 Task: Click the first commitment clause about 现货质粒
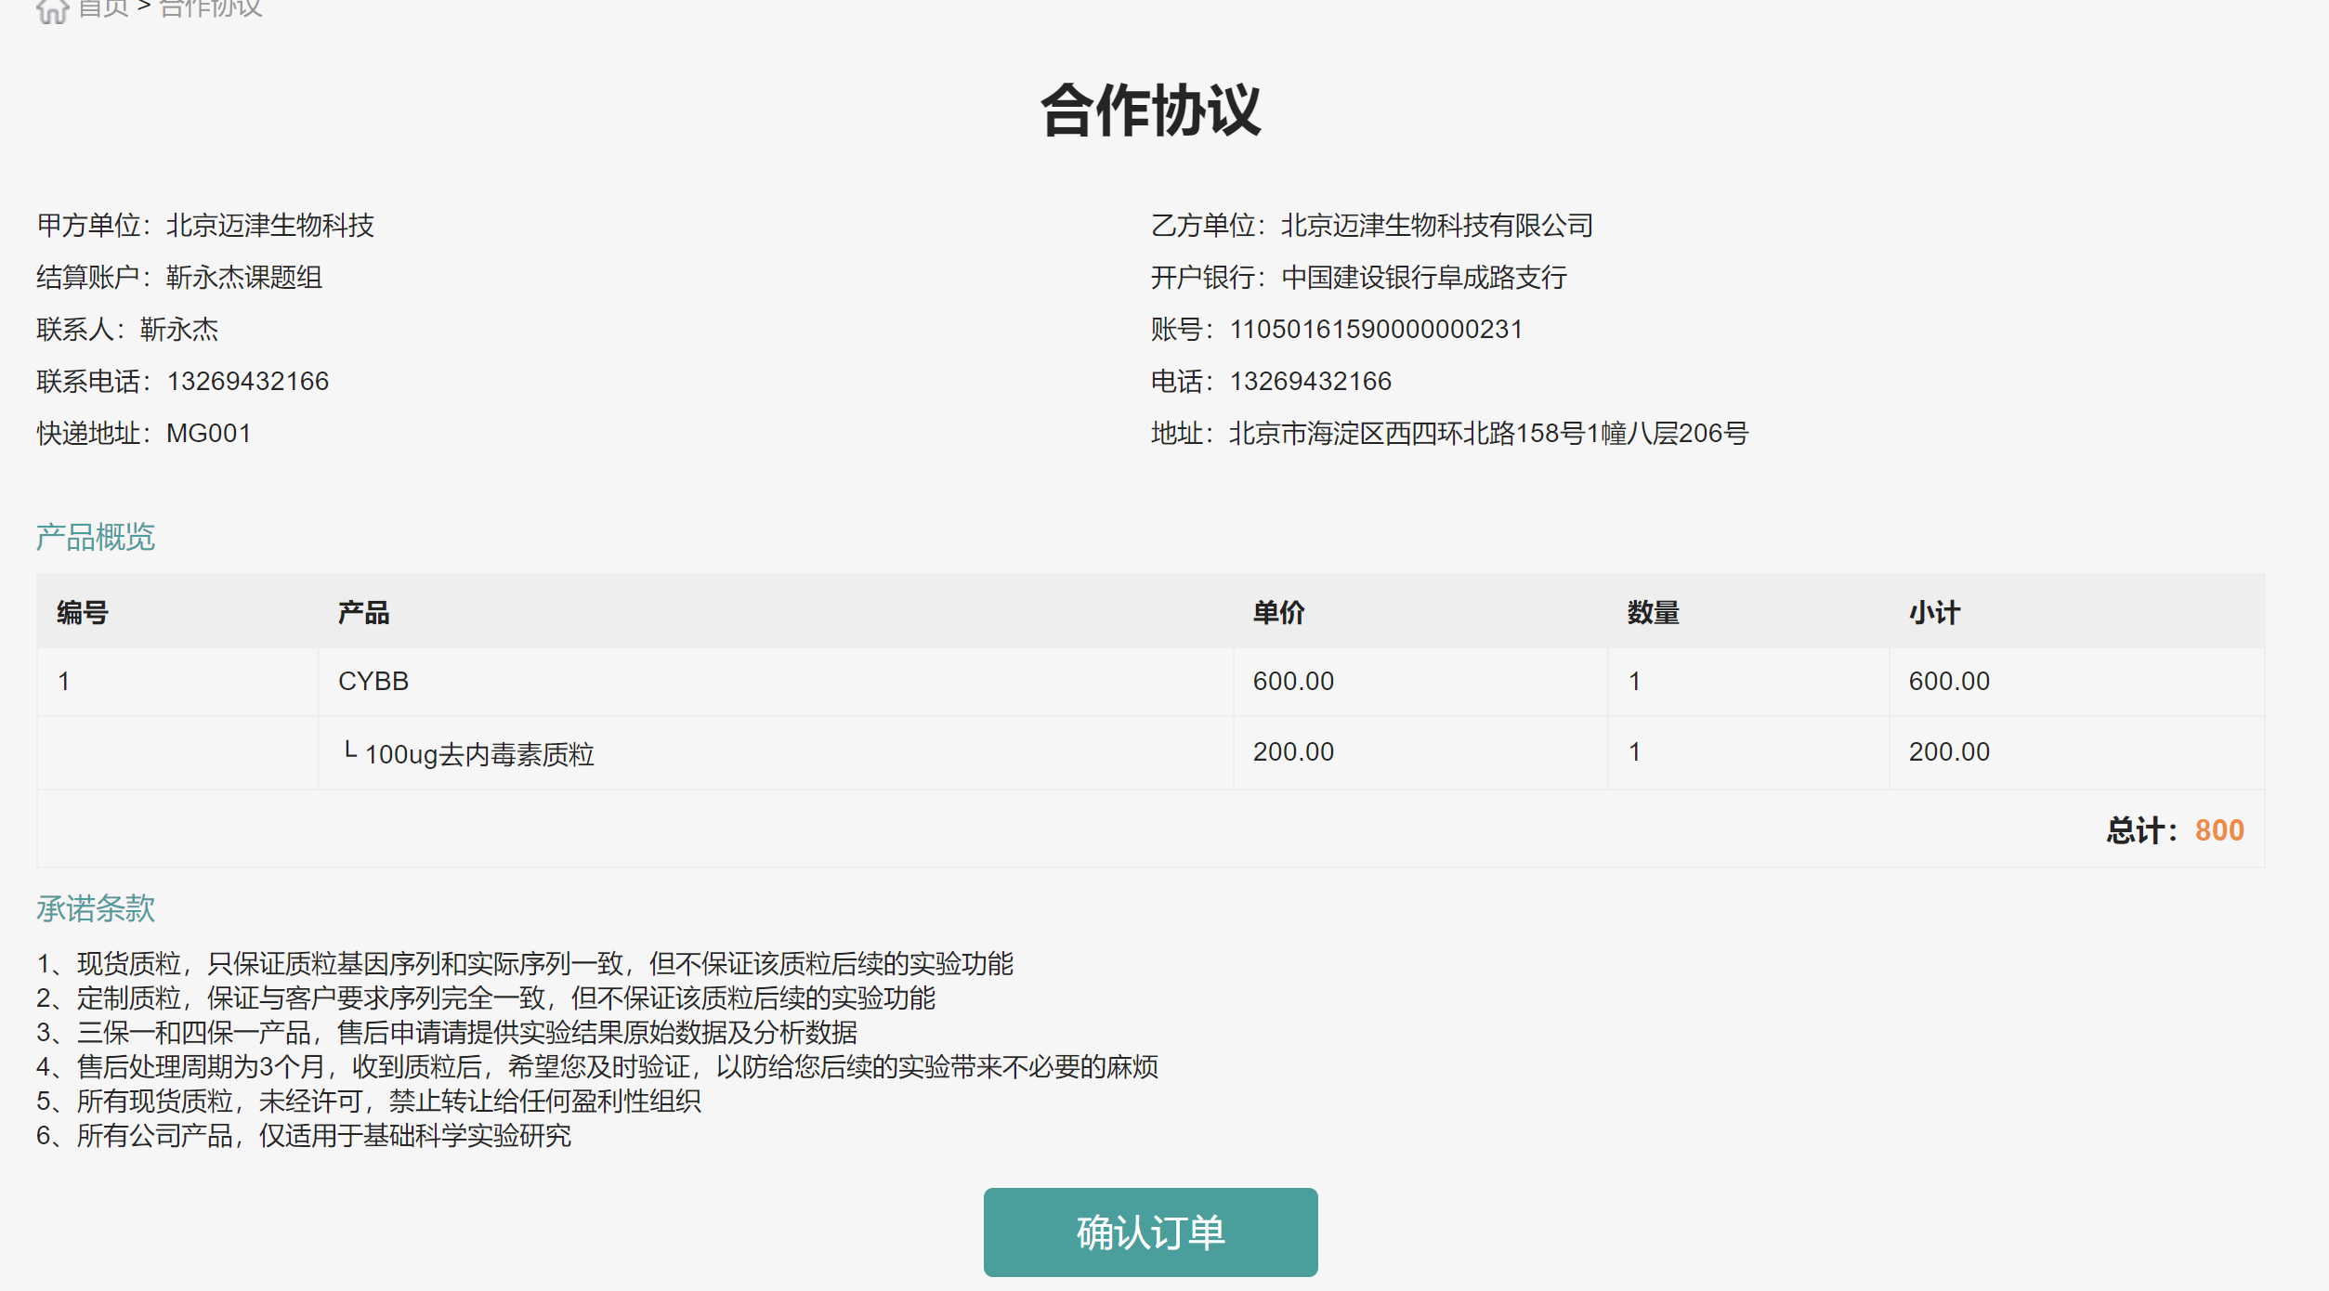[525, 964]
